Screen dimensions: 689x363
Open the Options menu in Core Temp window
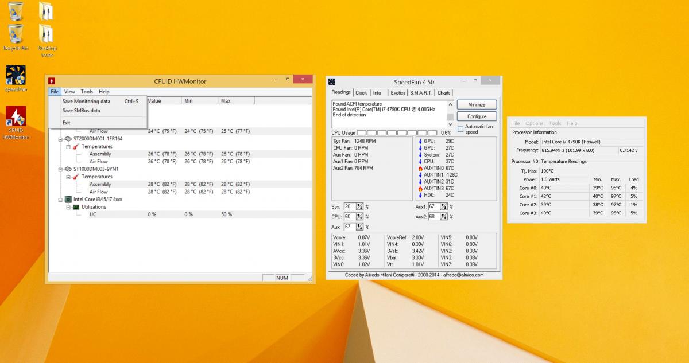(x=534, y=123)
